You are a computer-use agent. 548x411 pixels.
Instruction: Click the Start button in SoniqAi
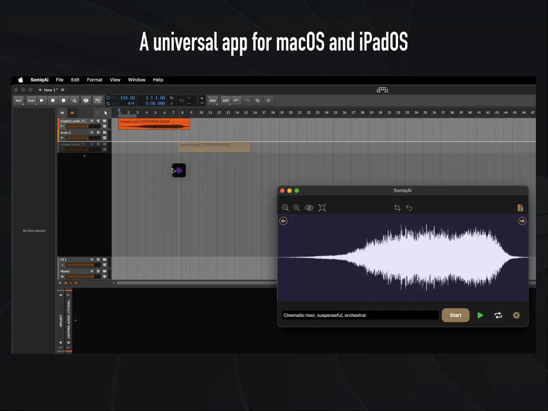pos(456,315)
